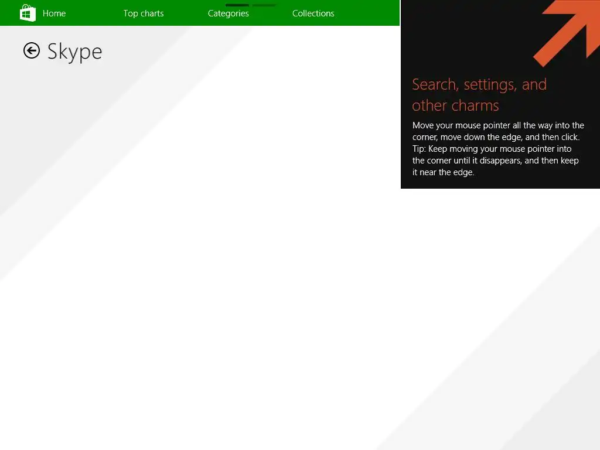600x450 pixels.
Task: Click the Skype page title
Action: coord(74,52)
